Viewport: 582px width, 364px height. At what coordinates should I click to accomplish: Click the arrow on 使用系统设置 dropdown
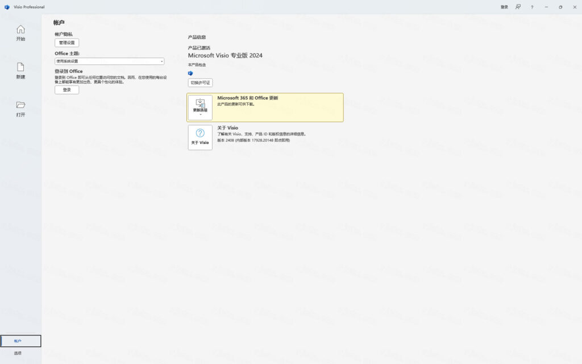click(161, 61)
